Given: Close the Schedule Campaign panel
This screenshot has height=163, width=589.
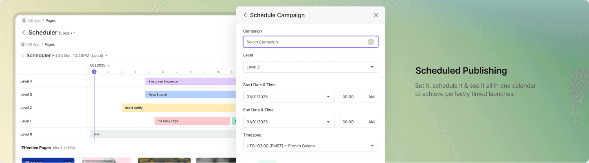Looking at the screenshot, I should tap(376, 15).
